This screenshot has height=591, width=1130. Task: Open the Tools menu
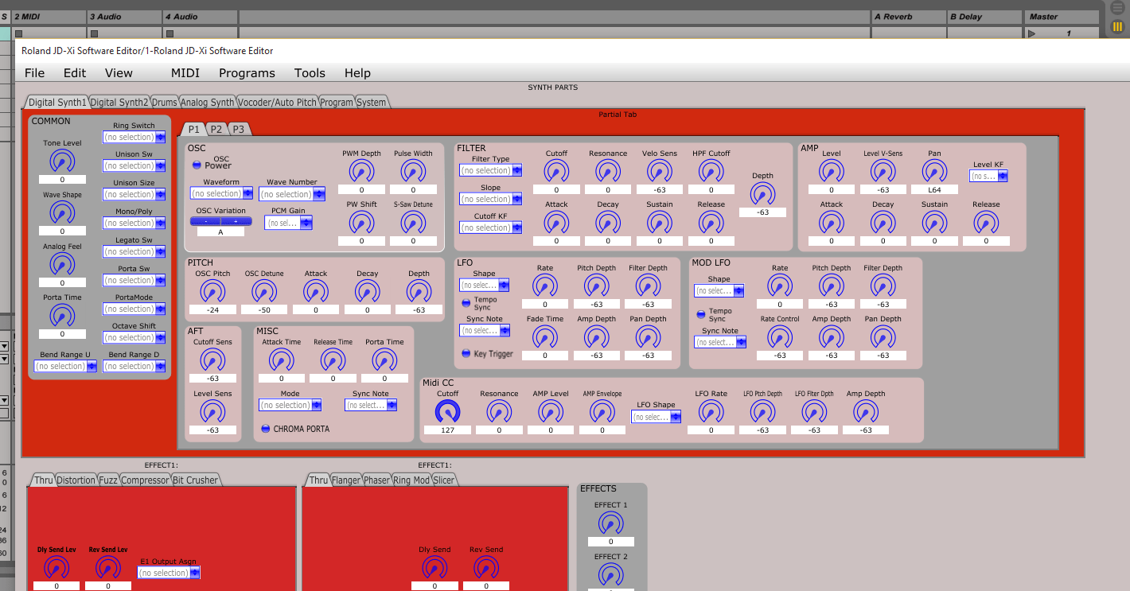(x=310, y=72)
